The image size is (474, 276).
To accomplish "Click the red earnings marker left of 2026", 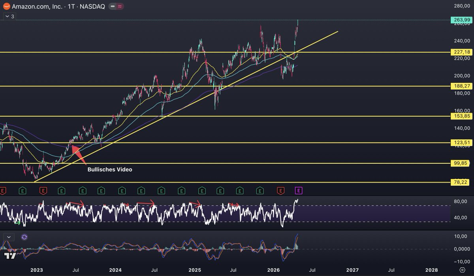I will (280, 191).
